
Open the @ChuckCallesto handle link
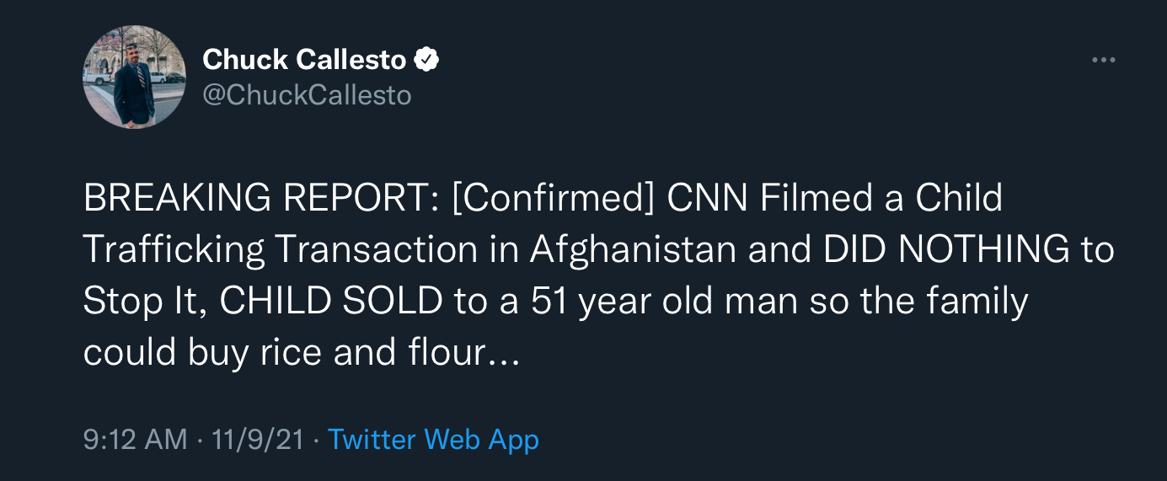307,95
